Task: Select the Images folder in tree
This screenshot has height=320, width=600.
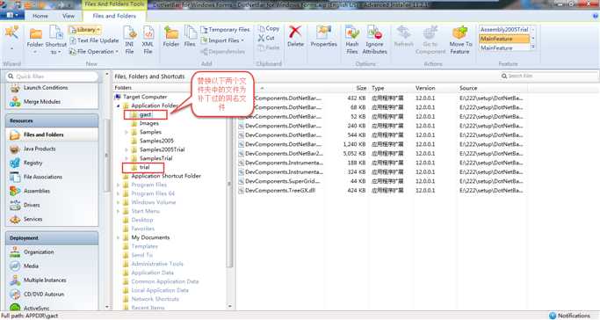Action: pos(148,123)
